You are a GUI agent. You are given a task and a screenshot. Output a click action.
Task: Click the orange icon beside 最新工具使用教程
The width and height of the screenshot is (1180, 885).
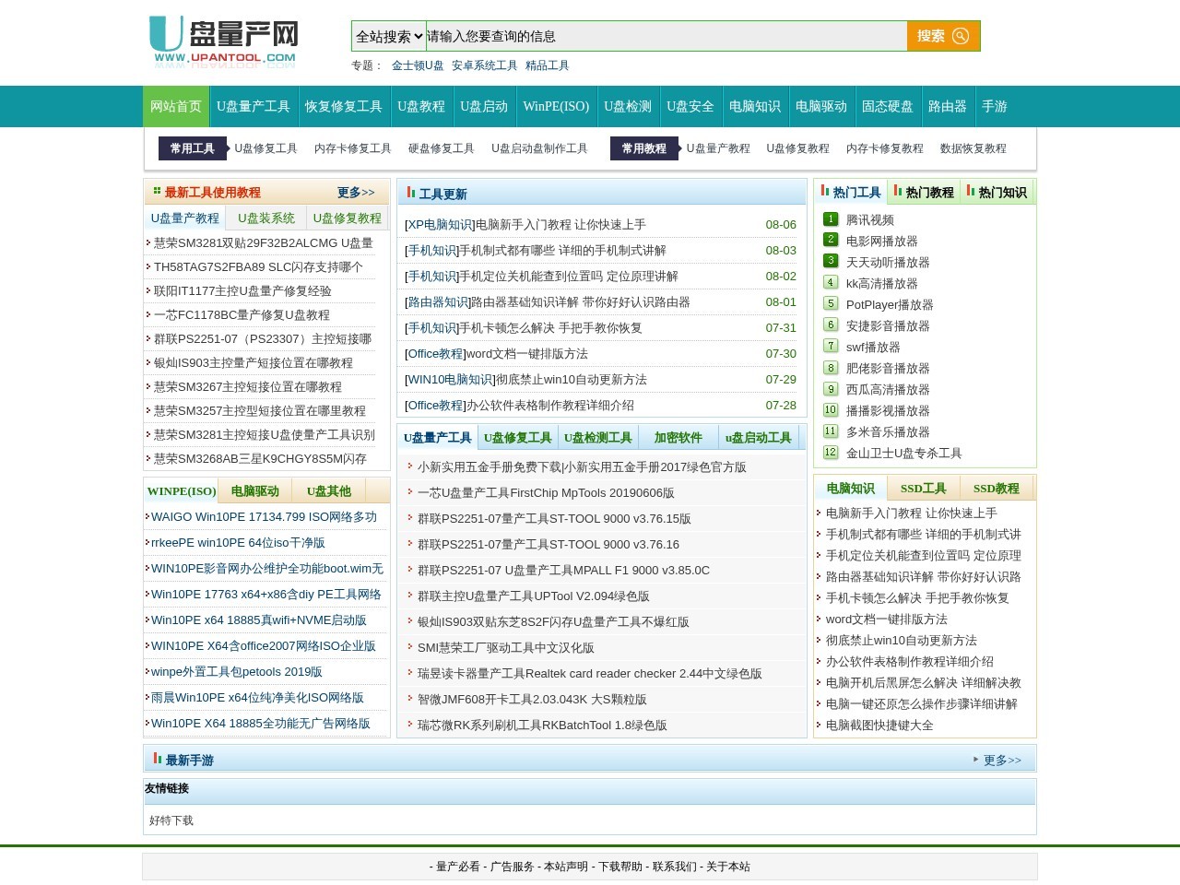click(155, 192)
